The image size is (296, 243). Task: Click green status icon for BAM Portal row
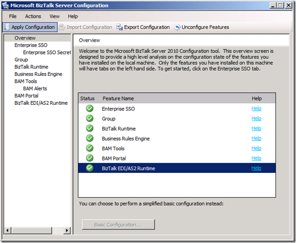[x=90, y=158]
